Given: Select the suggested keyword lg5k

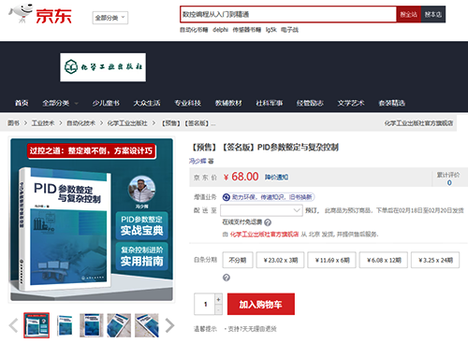Looking at the screenshot, I should coord(271,30).
